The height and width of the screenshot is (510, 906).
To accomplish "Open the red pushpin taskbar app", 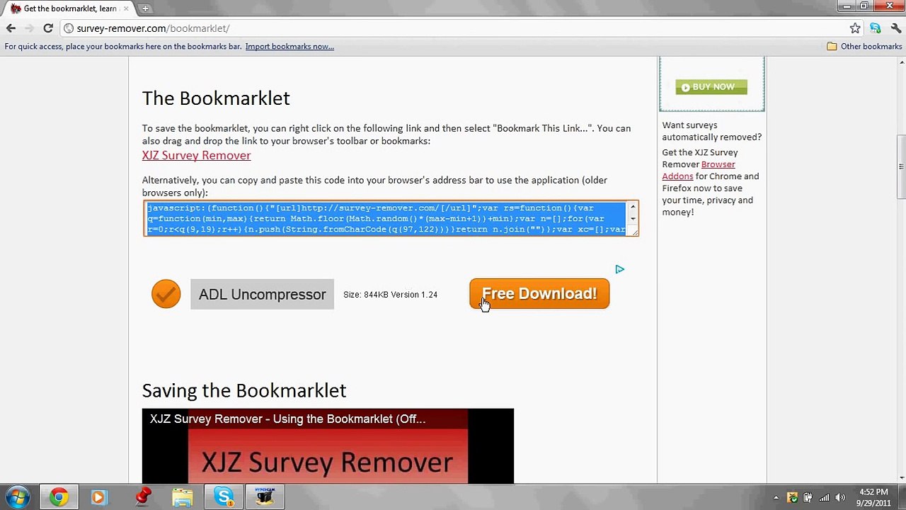I will [x=142, y=497].
